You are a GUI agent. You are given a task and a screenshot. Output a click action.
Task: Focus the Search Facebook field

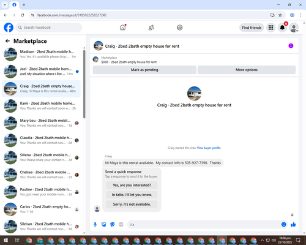pos(49,28)
